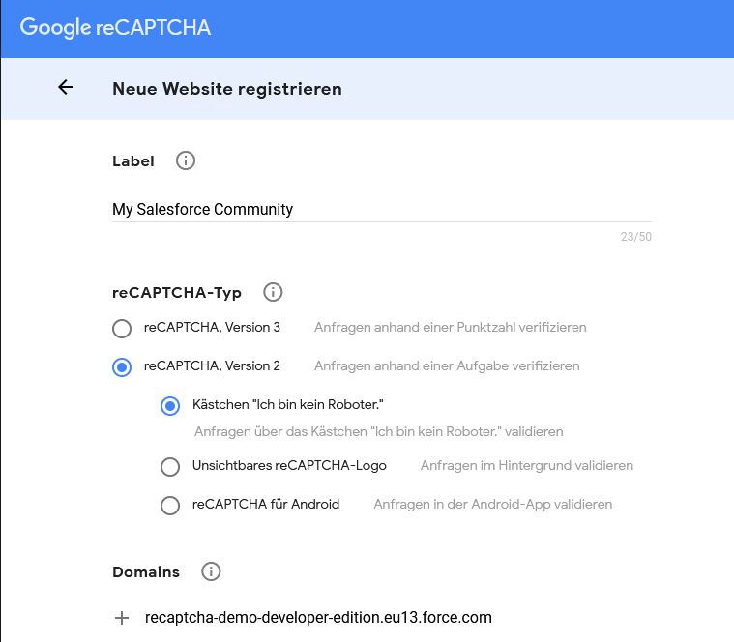The height and width of the screenshot is (642, 734).
Task: Click the Label section heading
Action: (x=133, y=161)
